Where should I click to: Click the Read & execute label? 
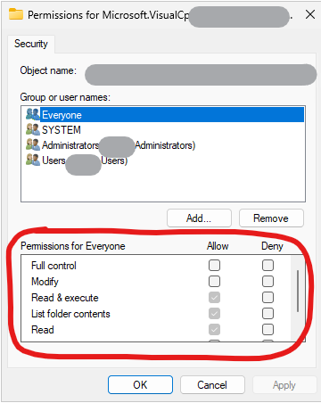click(65, 298)
